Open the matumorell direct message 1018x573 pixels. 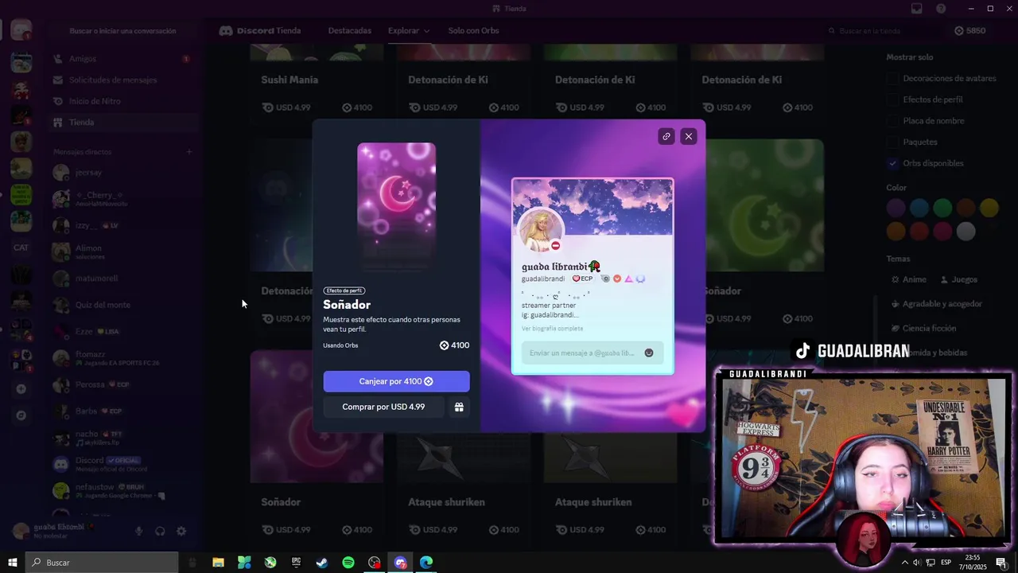click(121, 279)
